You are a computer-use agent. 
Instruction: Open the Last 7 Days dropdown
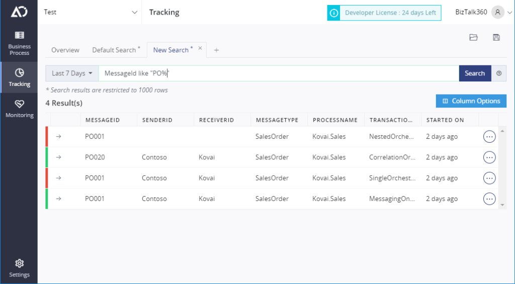[x=72, y=73]
